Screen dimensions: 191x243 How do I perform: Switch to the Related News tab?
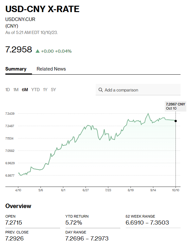point(51,69)
